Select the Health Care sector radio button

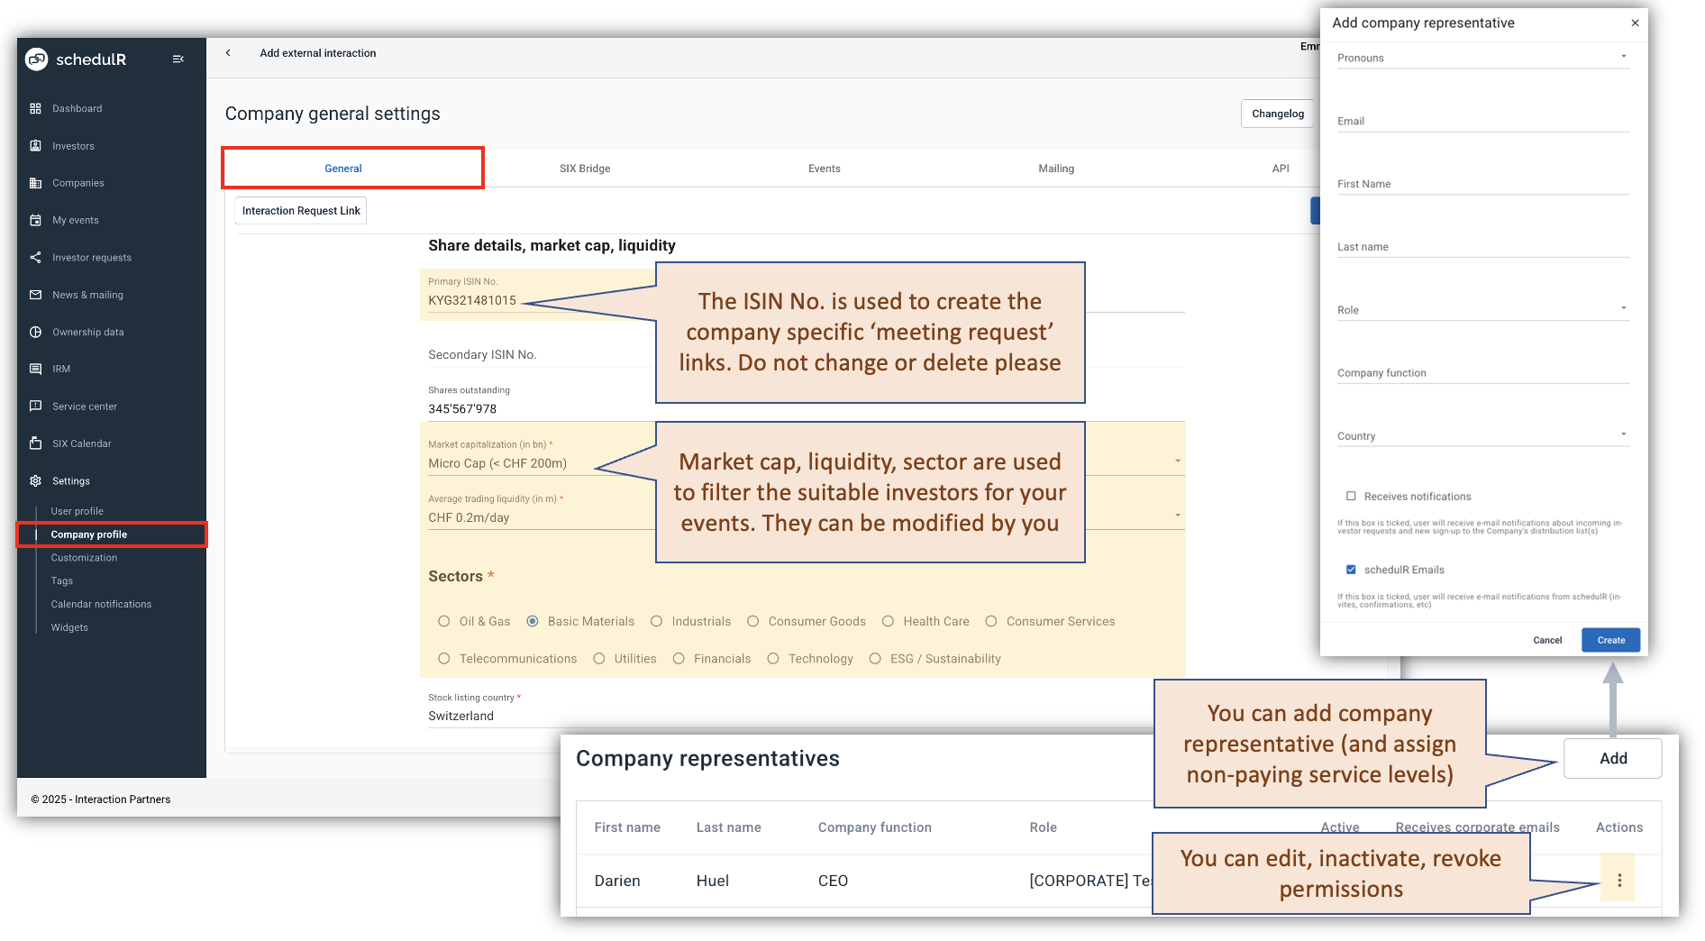click(x=889, y=621)
